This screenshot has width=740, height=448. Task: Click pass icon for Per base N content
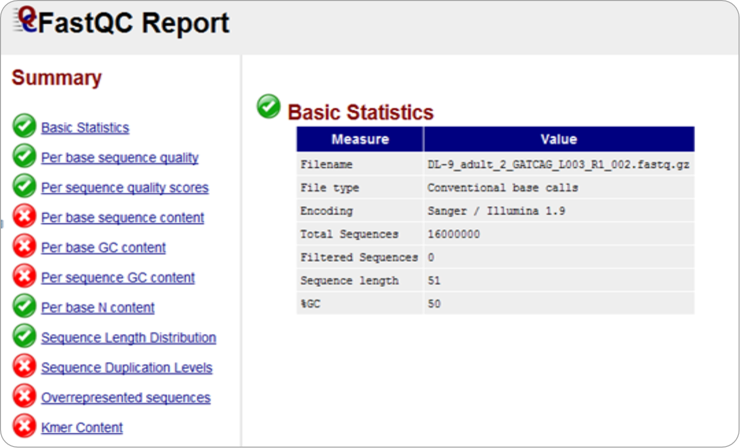point(25,306)
